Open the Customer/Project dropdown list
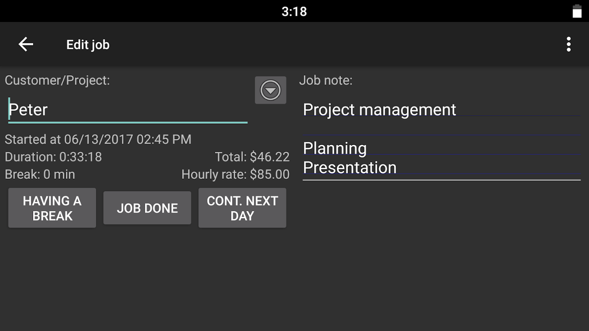This screenshot has width=589, height=331. click(x=270, y=90)
